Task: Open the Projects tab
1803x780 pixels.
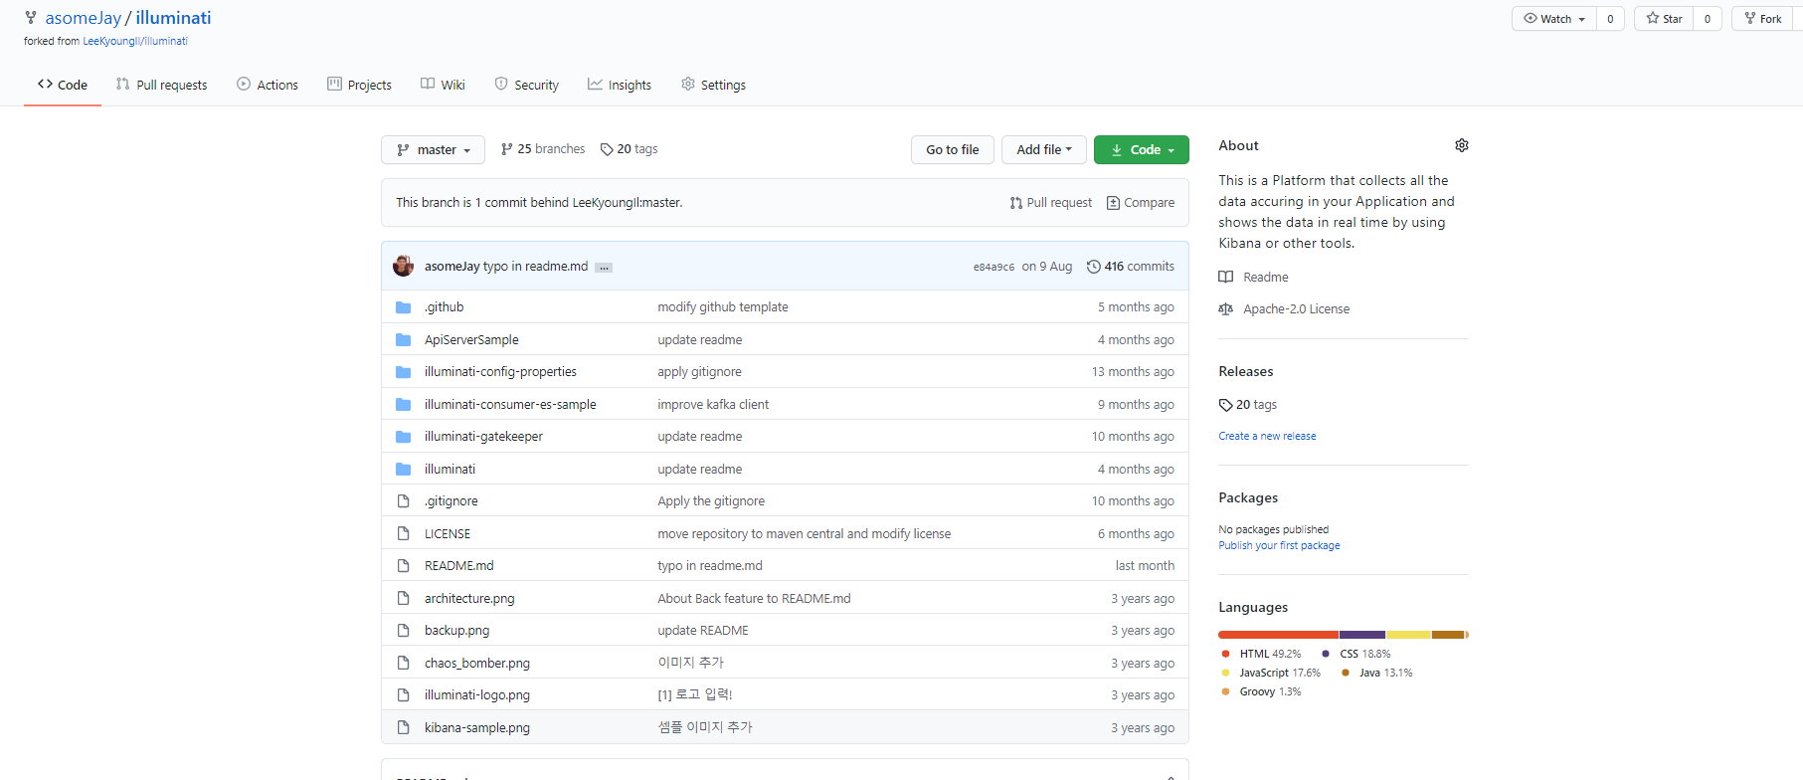Action: 359,85
